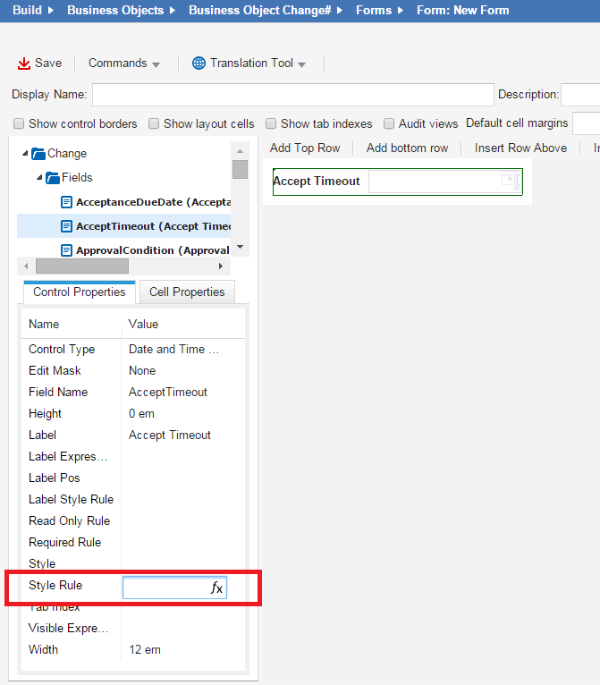Click the Fields folder icon
The width and height of the screenshot is (600, 685).
tap(52, 178)
